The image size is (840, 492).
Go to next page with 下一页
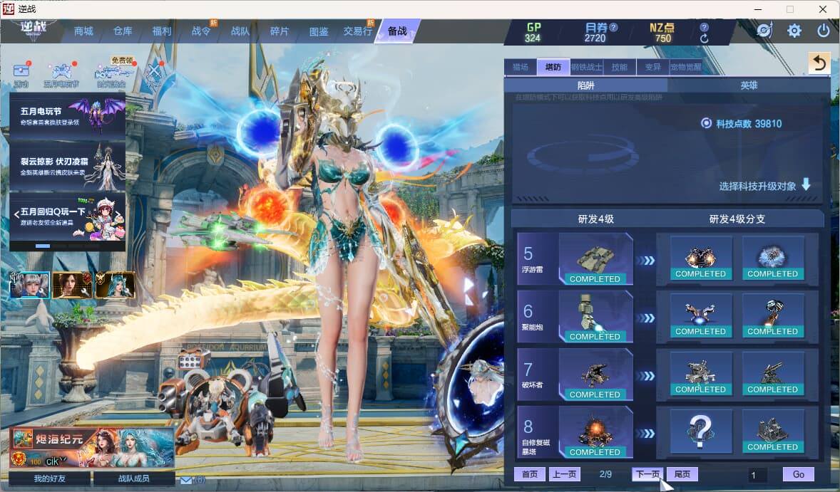tap(647, 473)
